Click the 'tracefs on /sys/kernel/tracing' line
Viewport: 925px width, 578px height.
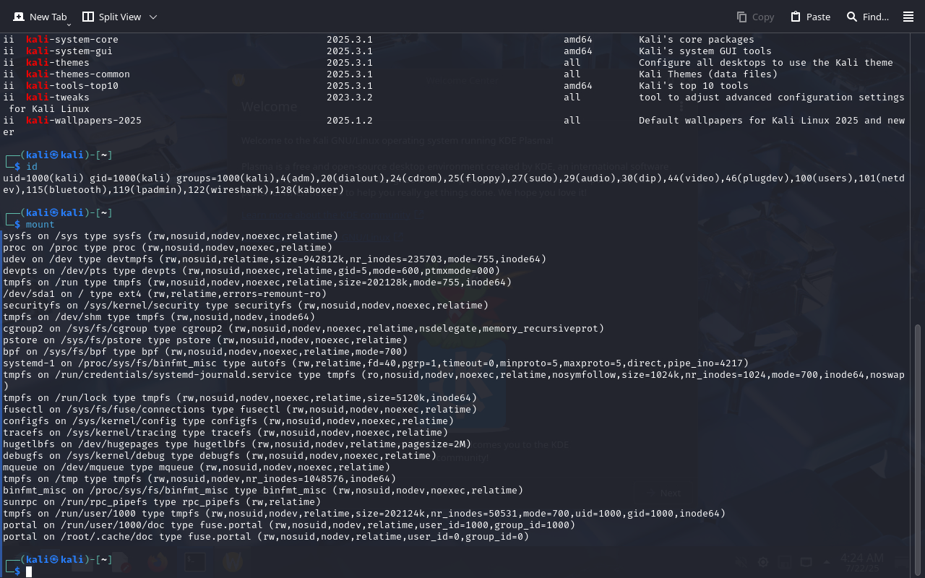(225, 433)
